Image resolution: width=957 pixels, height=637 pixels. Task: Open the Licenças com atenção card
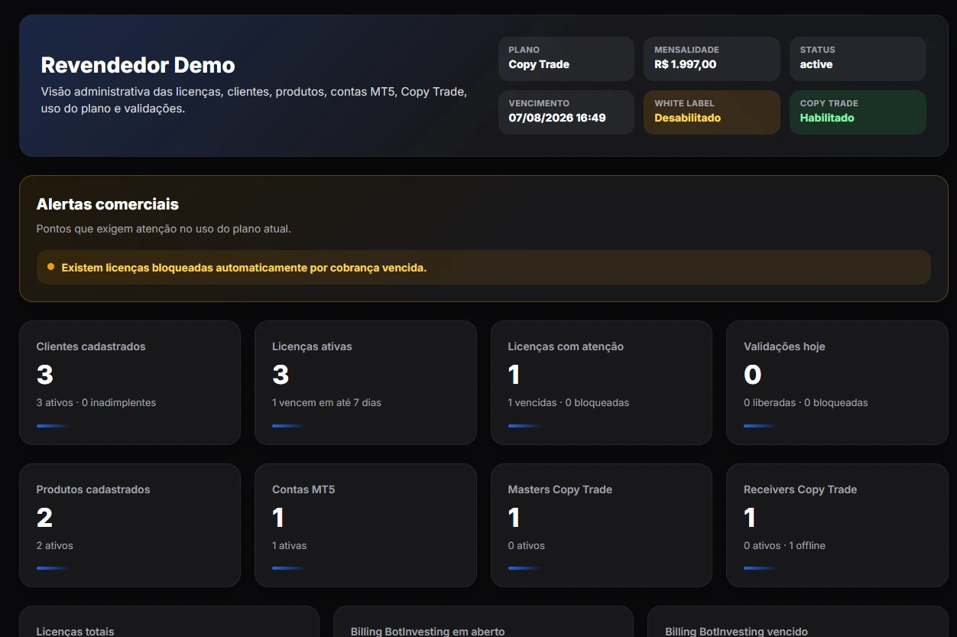602,382
